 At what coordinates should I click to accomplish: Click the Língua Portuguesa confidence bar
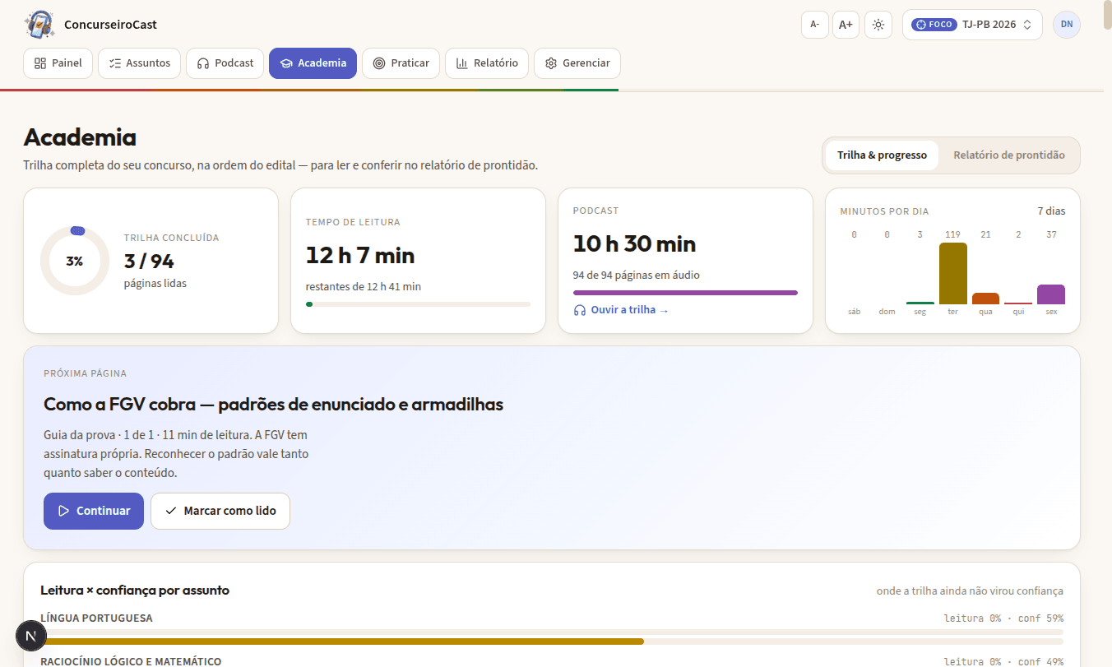[x=552, y=642]
